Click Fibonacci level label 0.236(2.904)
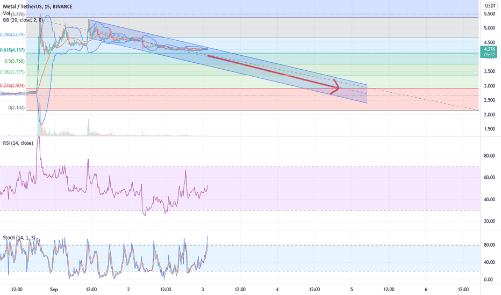 point(12,85)
